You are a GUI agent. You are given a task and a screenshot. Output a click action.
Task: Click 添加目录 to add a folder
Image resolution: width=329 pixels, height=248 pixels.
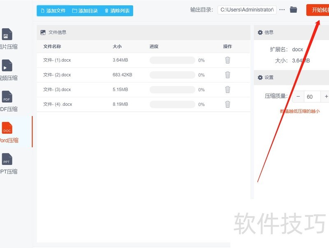85,11
